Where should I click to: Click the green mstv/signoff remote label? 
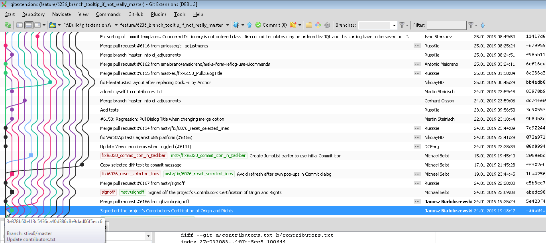[133, 192]
